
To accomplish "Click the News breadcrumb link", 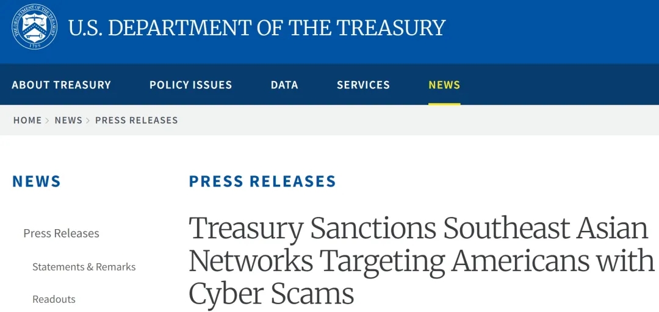I will point(68,121).
